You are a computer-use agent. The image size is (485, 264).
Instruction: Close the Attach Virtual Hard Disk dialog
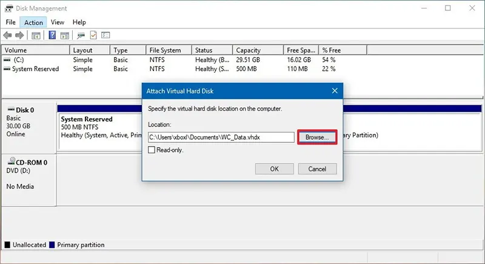click(x=335, y=91)
